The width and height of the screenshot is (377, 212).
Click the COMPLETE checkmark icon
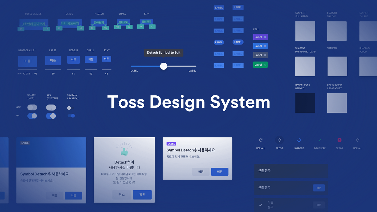point(320,140)
